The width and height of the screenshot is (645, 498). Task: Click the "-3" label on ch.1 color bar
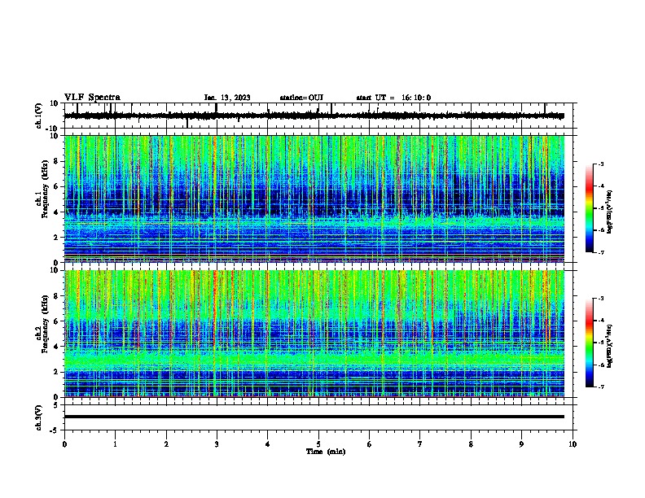click(x=601, y=164)
